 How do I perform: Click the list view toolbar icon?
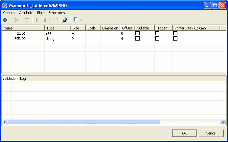[x=76, y=20]
